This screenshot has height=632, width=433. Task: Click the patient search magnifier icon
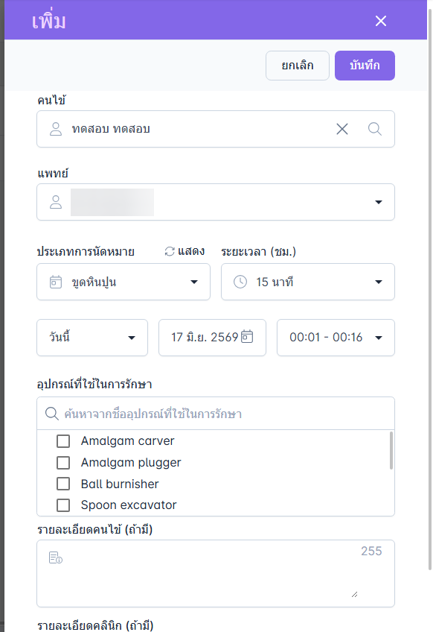pyautogui.click(x=375, y=129)
